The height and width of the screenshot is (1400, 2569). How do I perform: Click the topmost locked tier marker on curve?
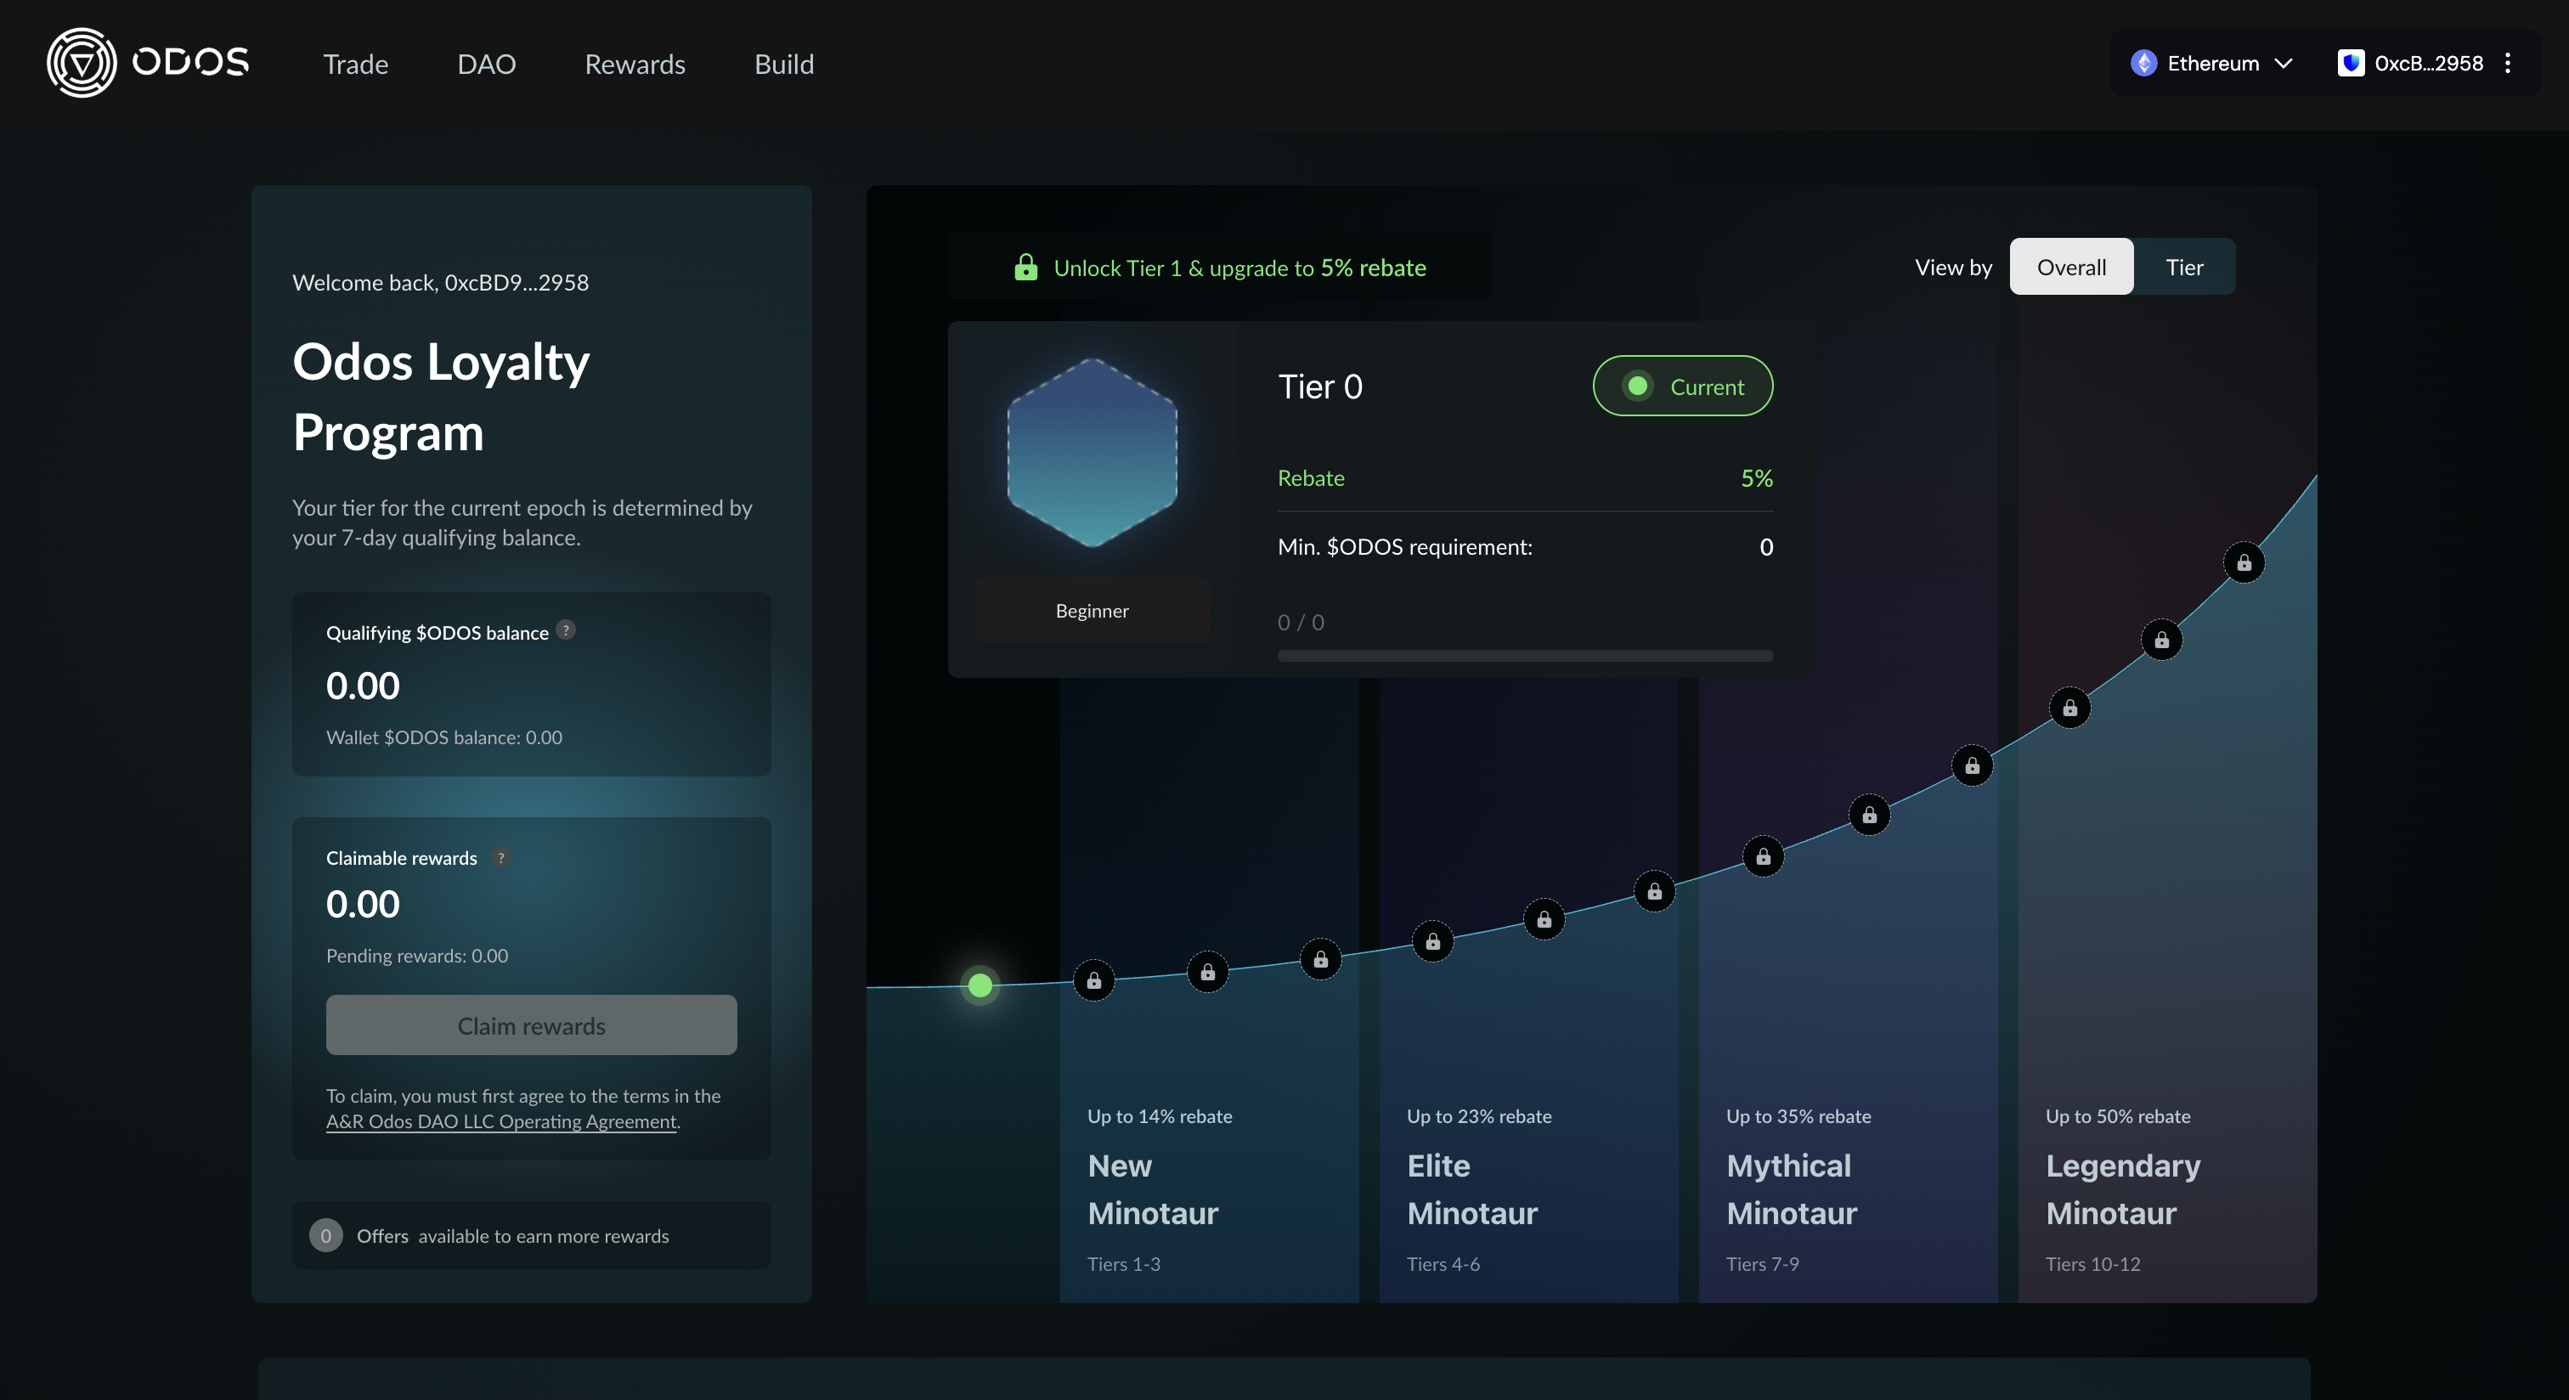coord(2244,563)
